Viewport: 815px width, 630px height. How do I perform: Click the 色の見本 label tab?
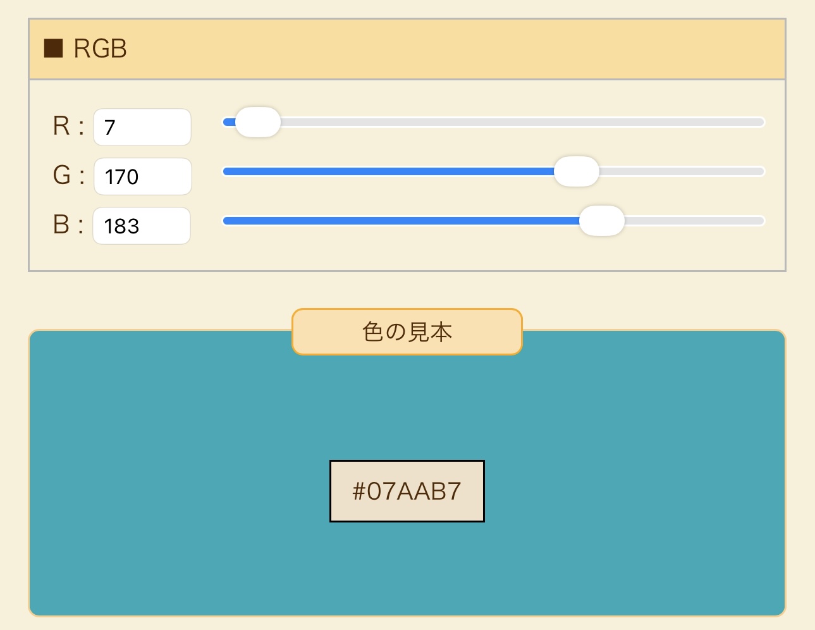[x=407, y=331]
